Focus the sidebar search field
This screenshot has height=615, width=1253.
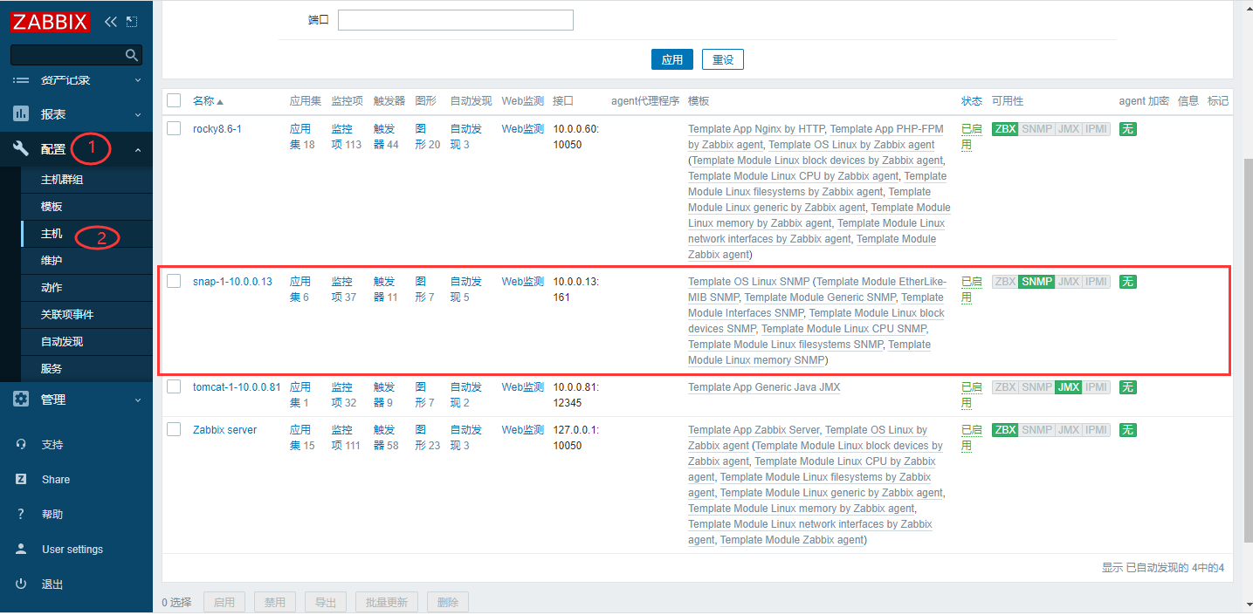click(x=68, y=55)
